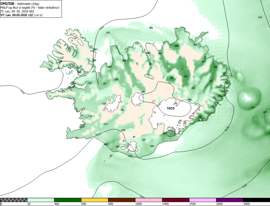Click the legend scale number 500
Viewport: 270px width, 206px height.
pyautogui.click(x=83, y=204)
